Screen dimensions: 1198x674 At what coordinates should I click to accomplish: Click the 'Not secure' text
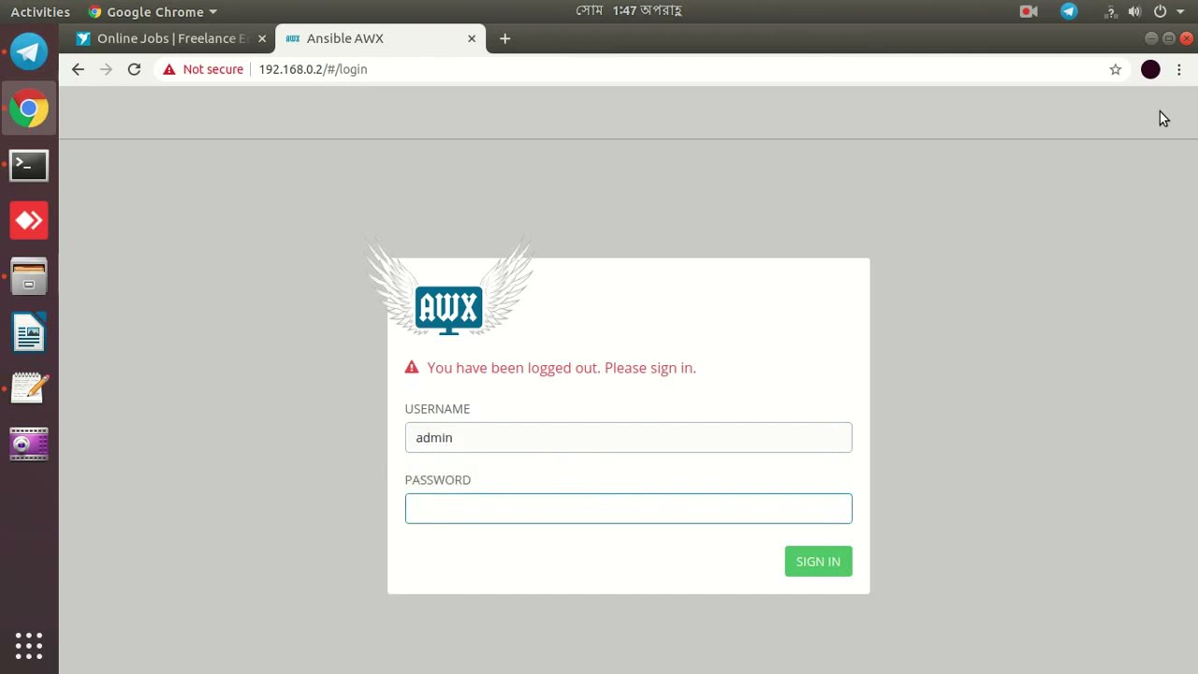click(212, 69)
